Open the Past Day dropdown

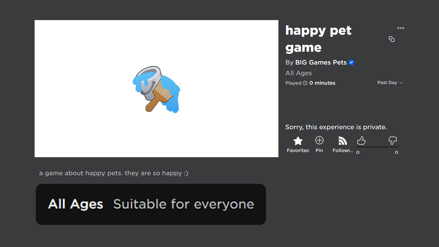point(390,83)
